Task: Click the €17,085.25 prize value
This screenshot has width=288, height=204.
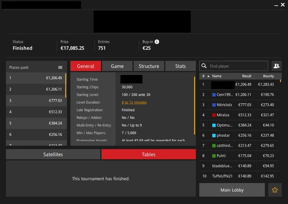Action: click(72, 48)
